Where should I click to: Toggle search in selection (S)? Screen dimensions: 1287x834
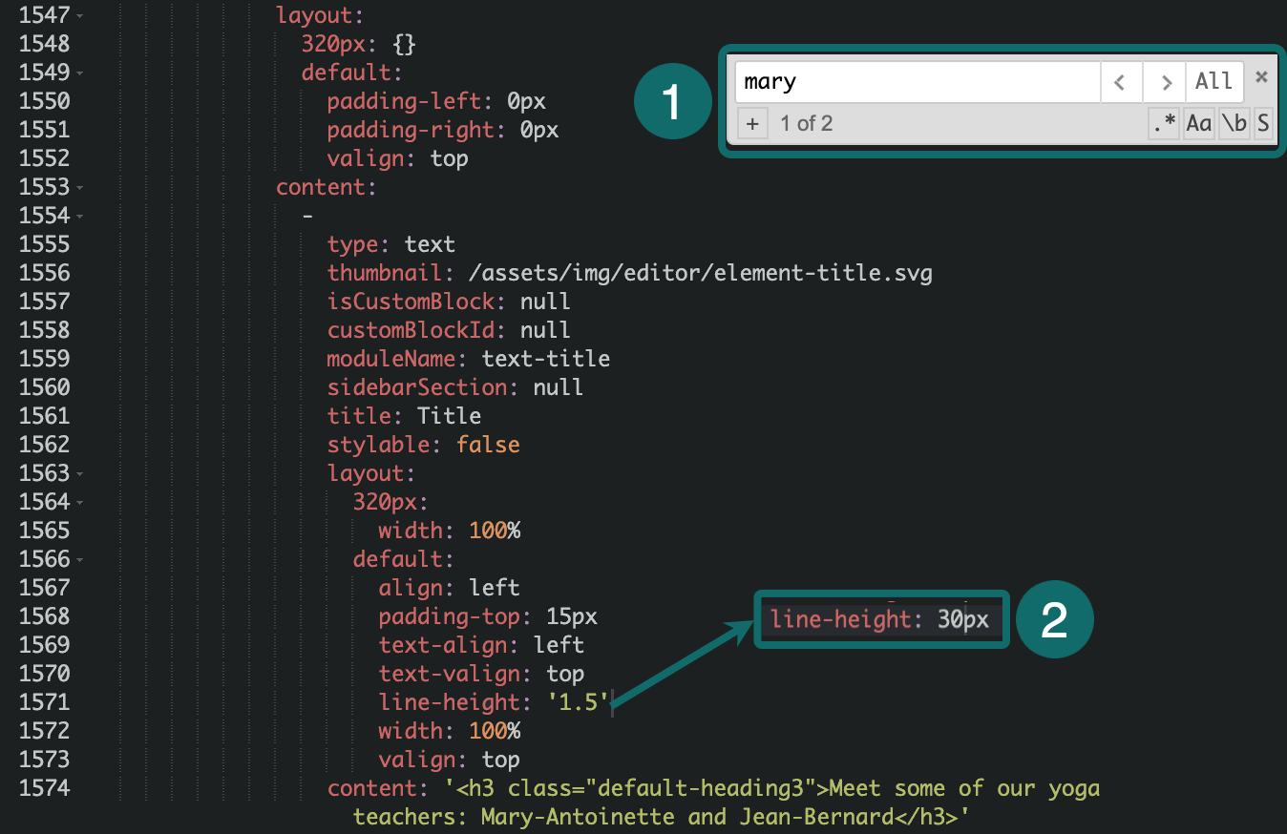[1263, 124]
